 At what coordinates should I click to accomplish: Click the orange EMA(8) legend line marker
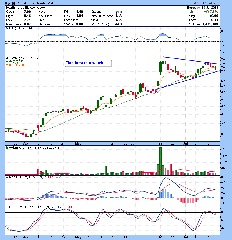(7, 65)
